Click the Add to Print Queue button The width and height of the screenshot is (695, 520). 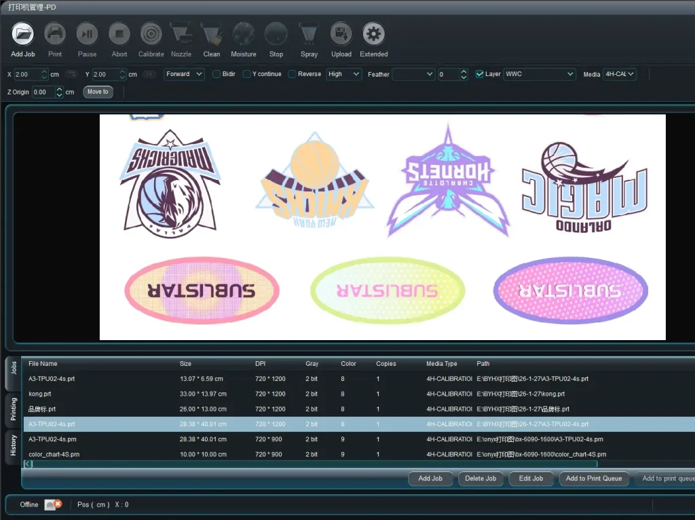coord(594,479)
